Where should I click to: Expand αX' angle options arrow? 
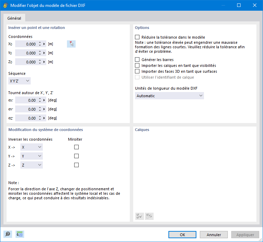click(44, 100)
